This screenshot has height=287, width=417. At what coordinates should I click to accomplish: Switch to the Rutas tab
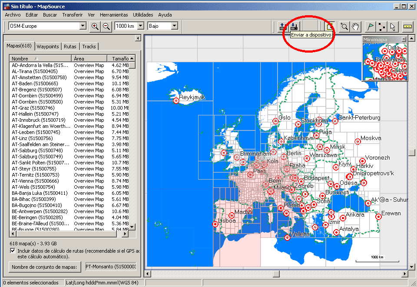(70, 47)
